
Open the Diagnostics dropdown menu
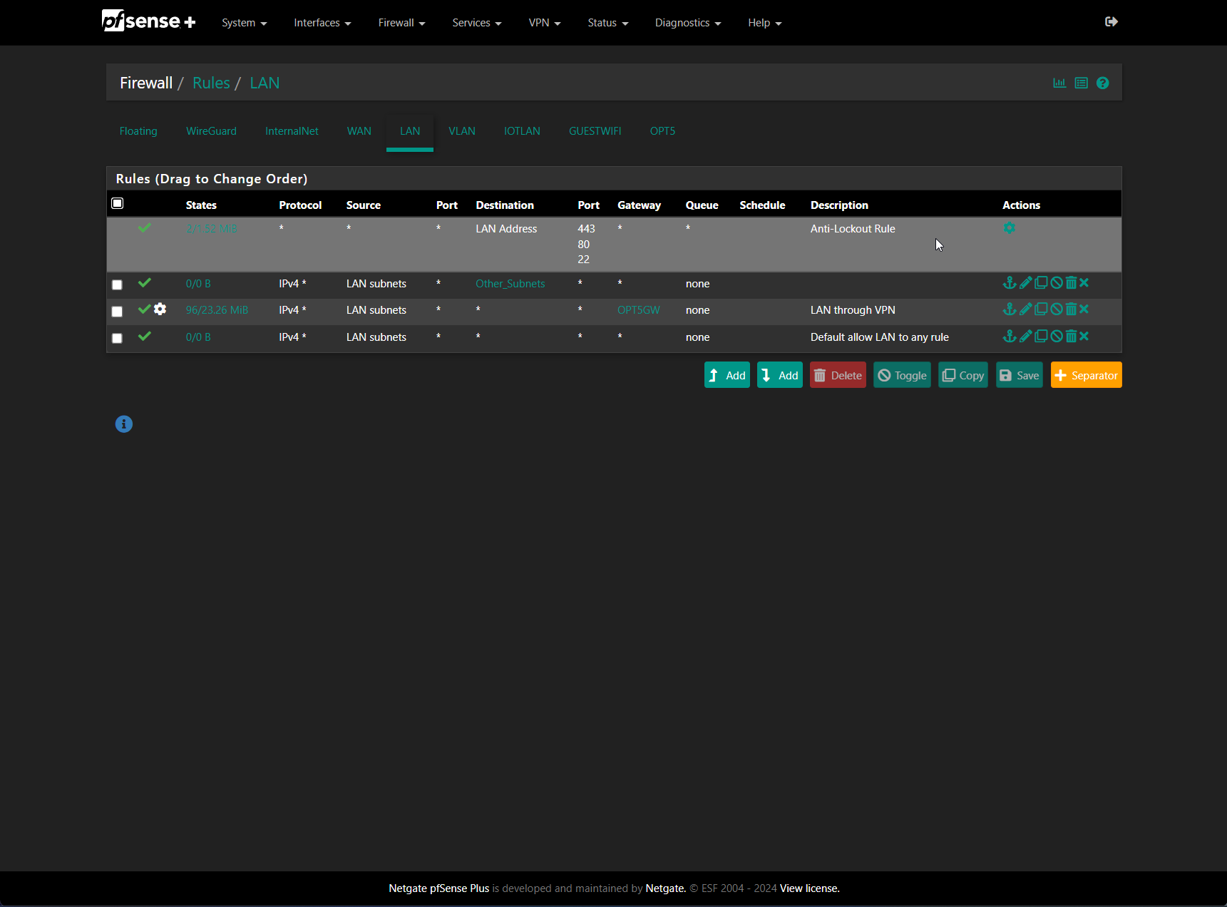click(688, 23)
